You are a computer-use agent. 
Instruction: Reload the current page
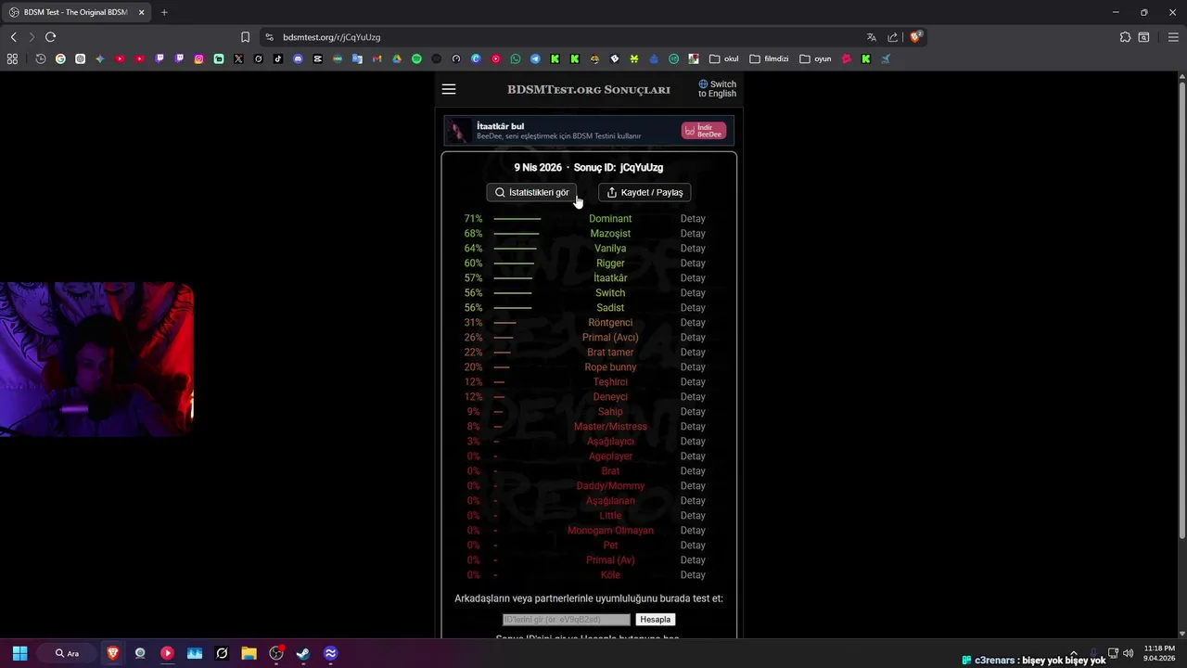pyautogui.click(x=50, y=37)
